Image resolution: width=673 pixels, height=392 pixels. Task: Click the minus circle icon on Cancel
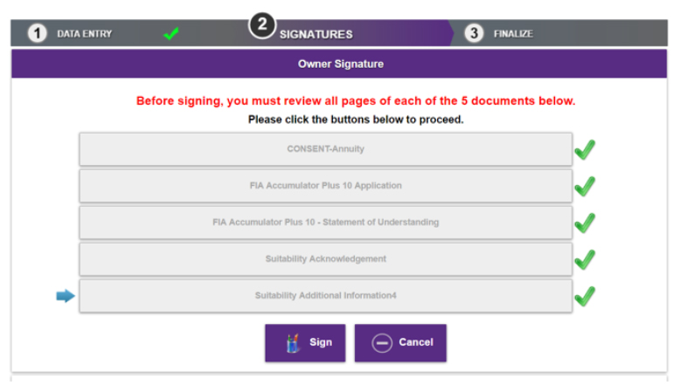pos(382,343)
